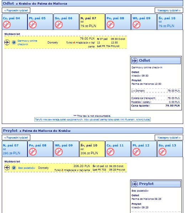
Task: Click no-flight icon under departure Pn, paź 08
Action: 111,25
